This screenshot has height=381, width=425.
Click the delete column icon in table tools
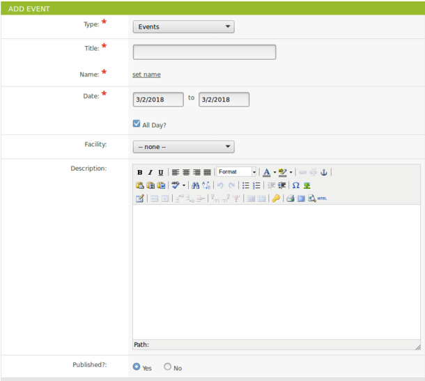coord(236,199)
